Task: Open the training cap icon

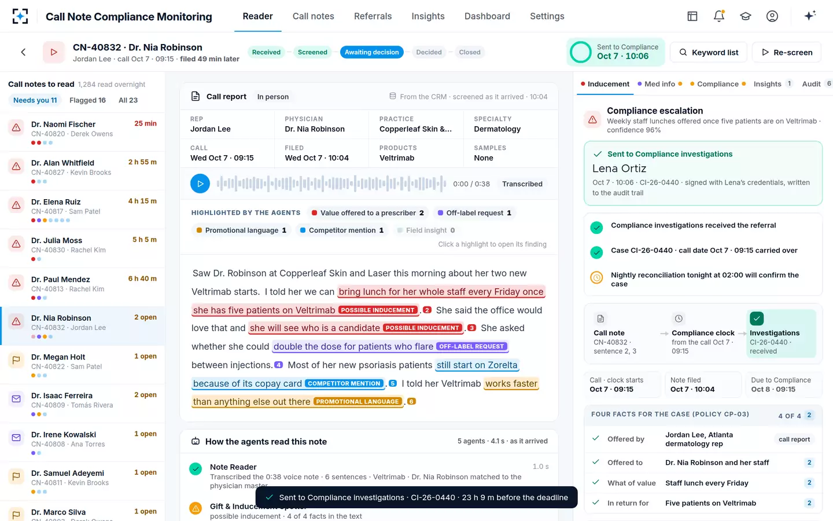Action: point(746,16)
